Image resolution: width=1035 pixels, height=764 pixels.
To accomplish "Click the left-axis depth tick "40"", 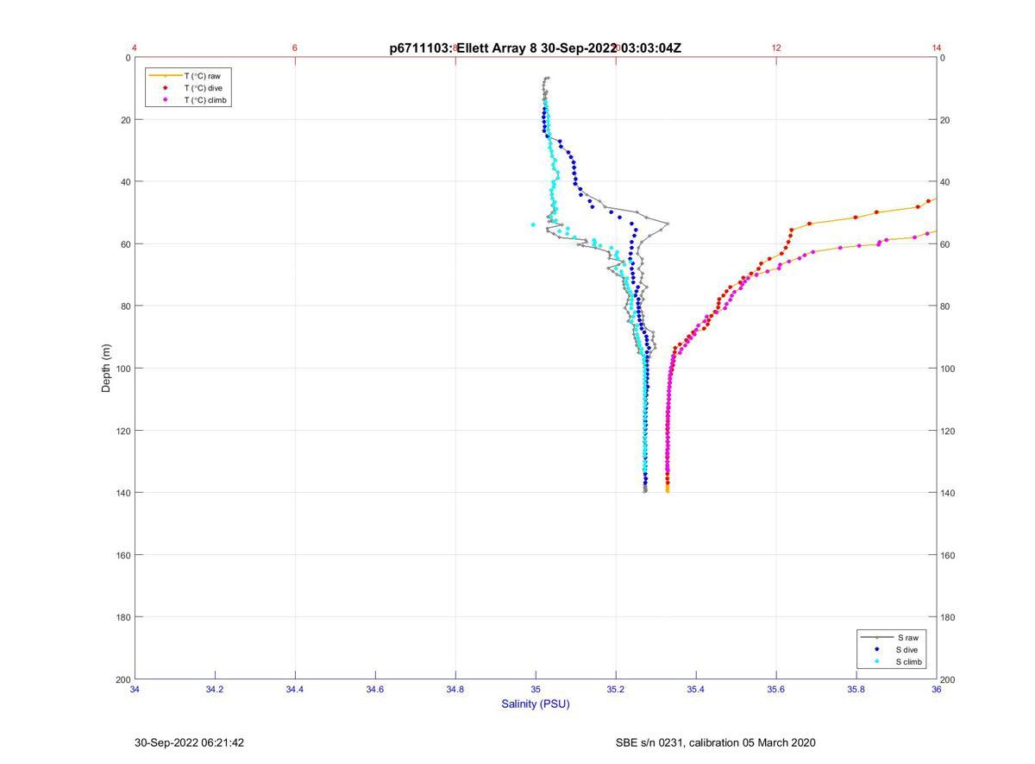I will pos(125,182).
